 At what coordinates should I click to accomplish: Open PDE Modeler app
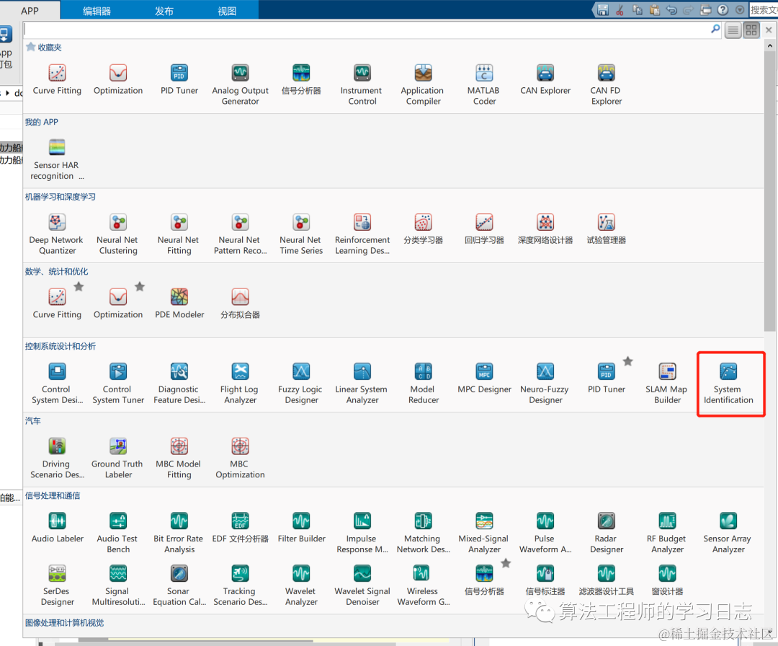tap(179, 304)
